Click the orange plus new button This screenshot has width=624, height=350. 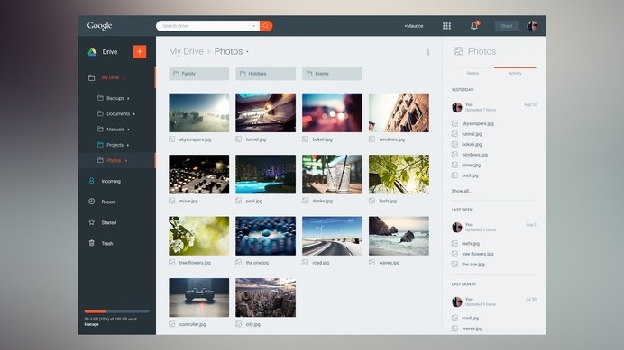[140, 51]
